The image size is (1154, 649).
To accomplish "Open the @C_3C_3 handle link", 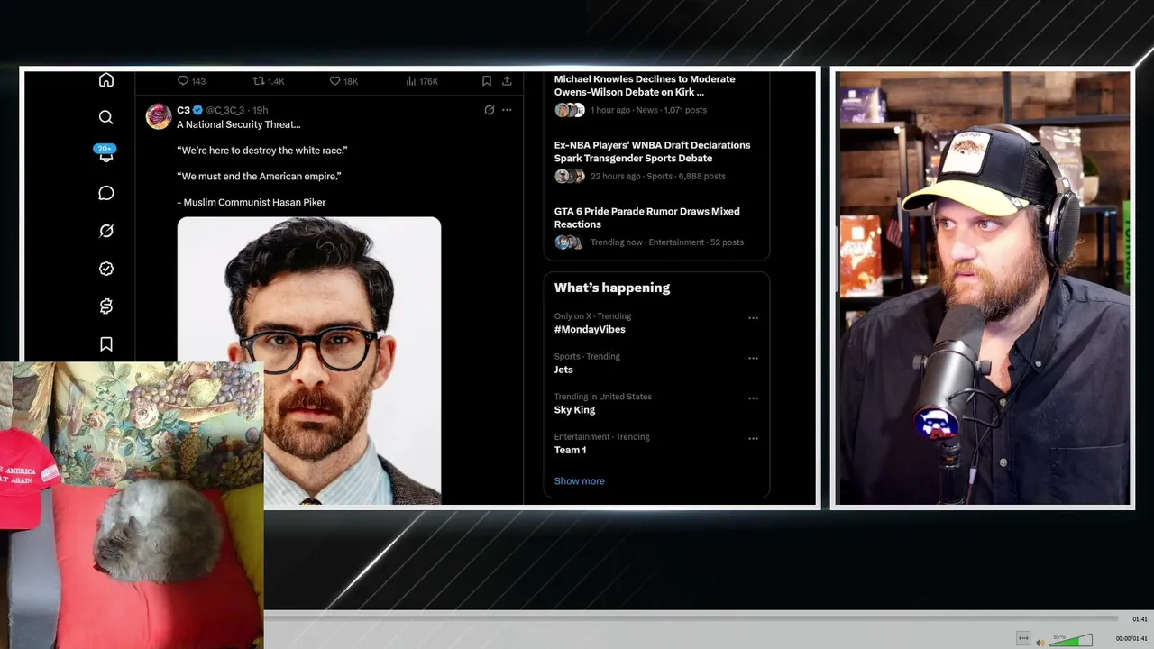I will pyautogui.click(x=225, y=110).
